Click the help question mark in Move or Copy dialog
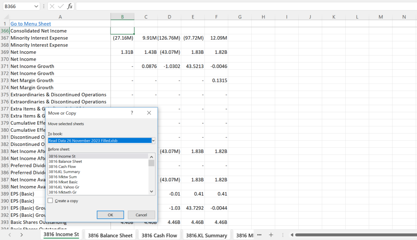 click(132, 113)
